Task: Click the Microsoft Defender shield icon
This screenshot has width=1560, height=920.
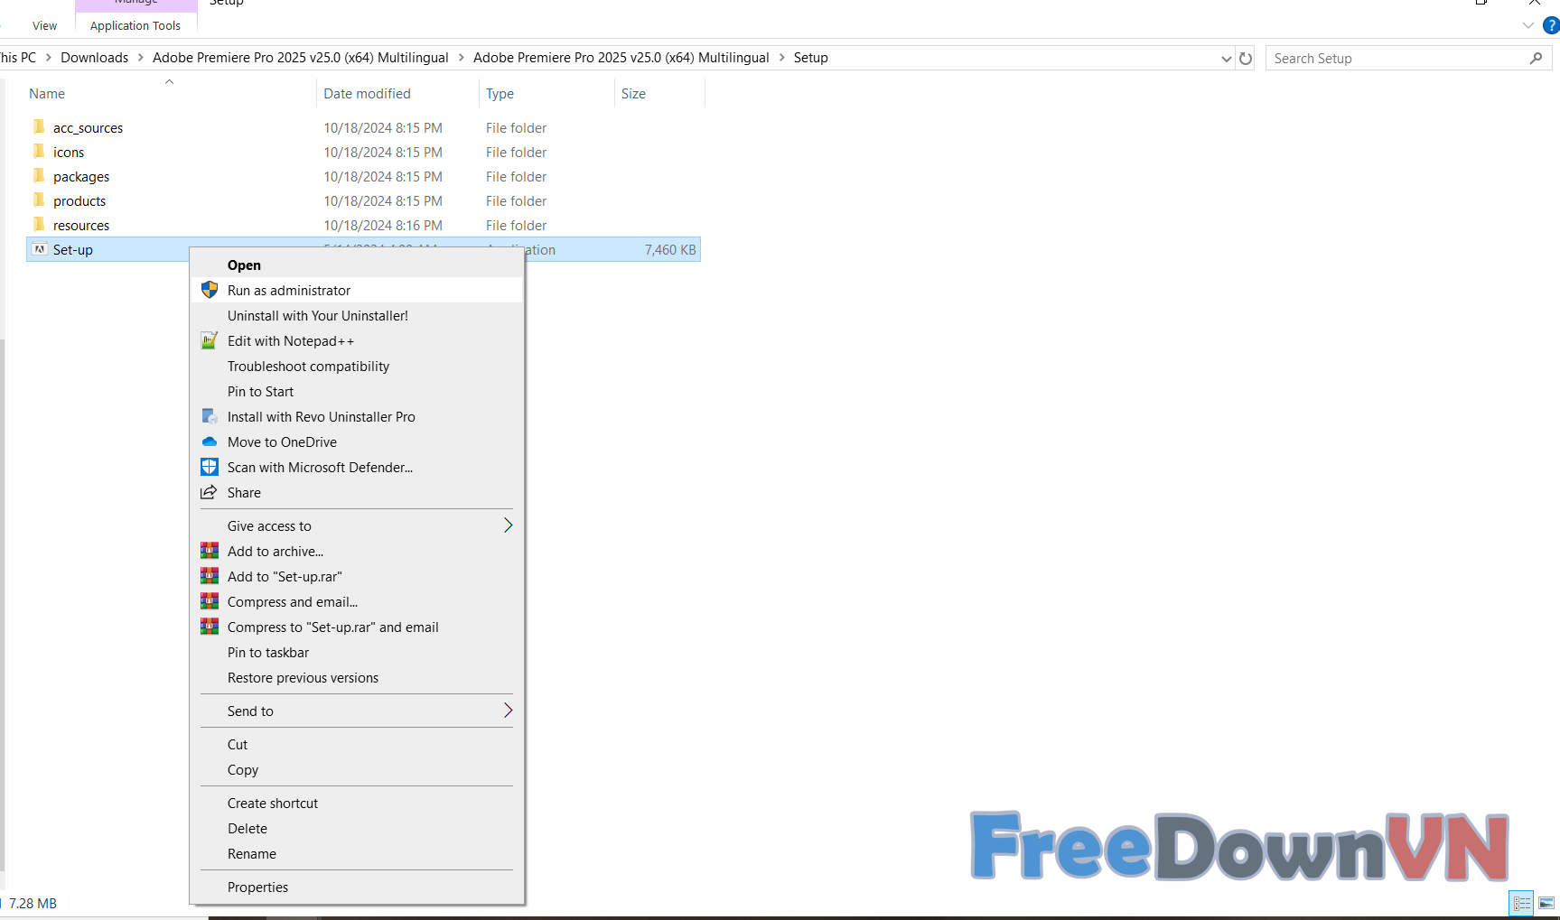Action: click(x=210, y=467)
